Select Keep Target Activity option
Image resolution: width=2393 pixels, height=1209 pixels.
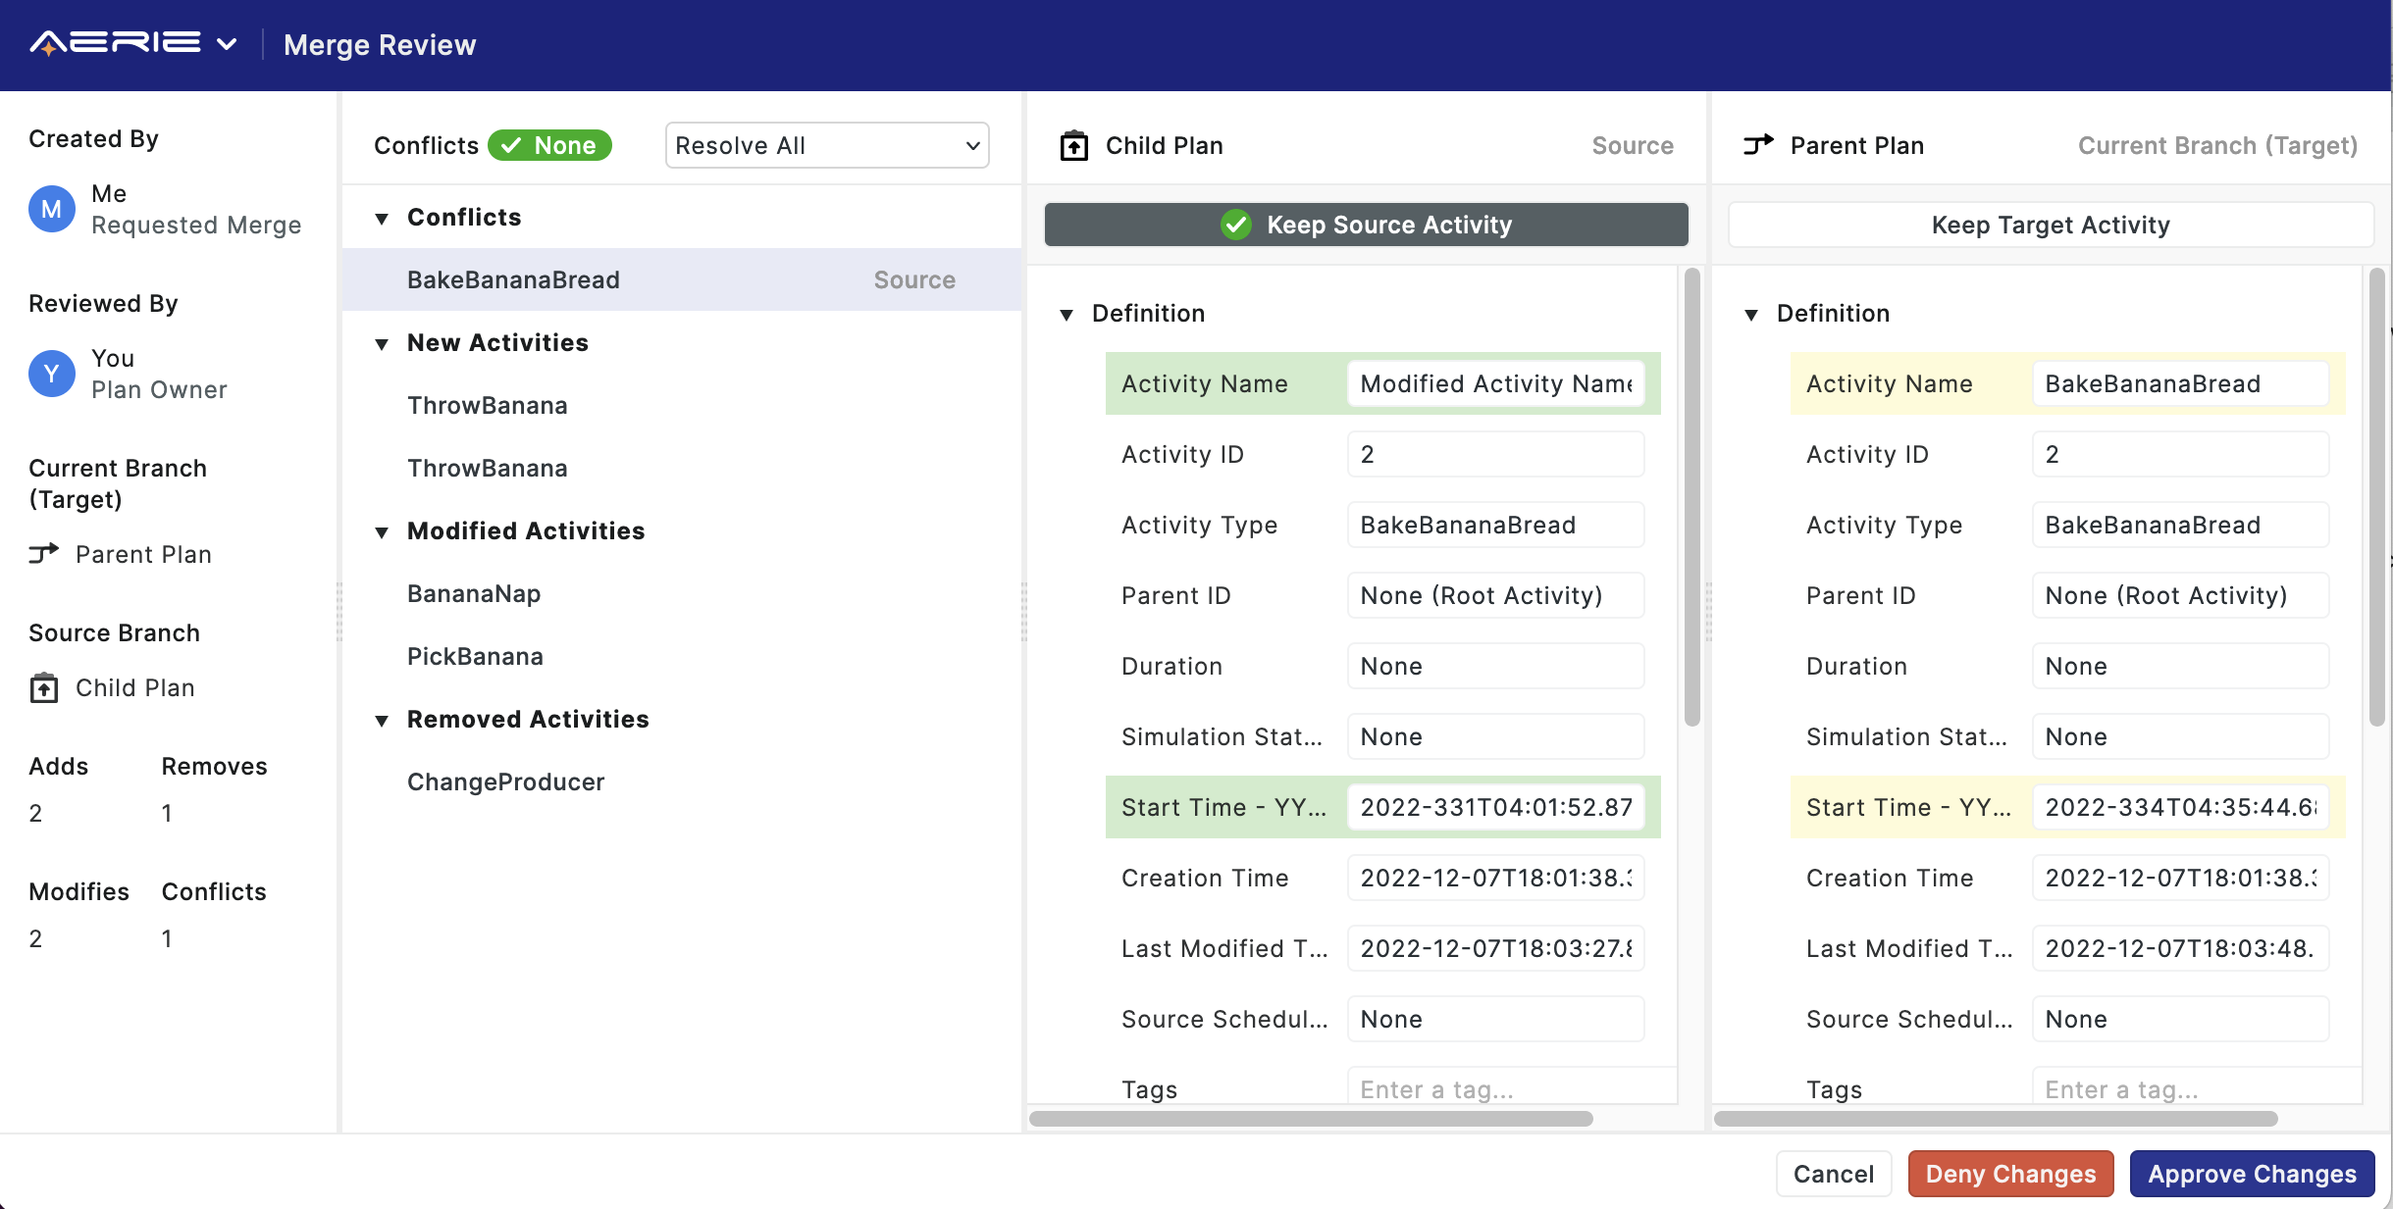[2050, 225]
